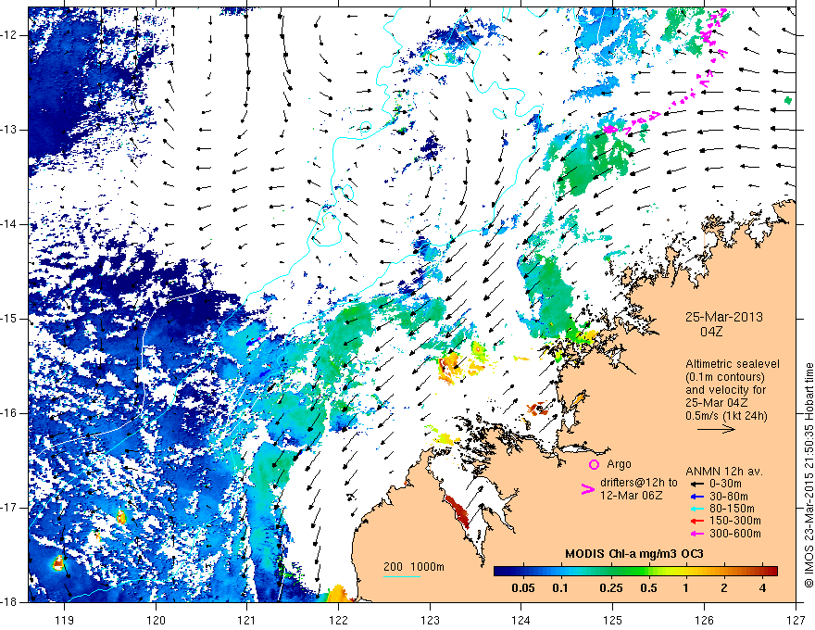The height and width of the screenshot is (630, 815).
Task: Click the date label 25-Mar-2013
Action: [x=724, y=317]
